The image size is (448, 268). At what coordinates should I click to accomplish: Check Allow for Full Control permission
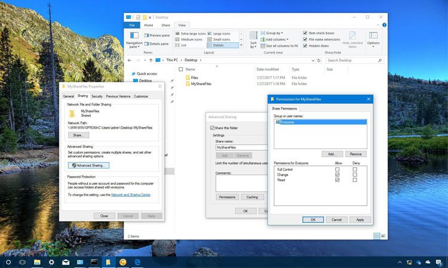coord(337,170)
